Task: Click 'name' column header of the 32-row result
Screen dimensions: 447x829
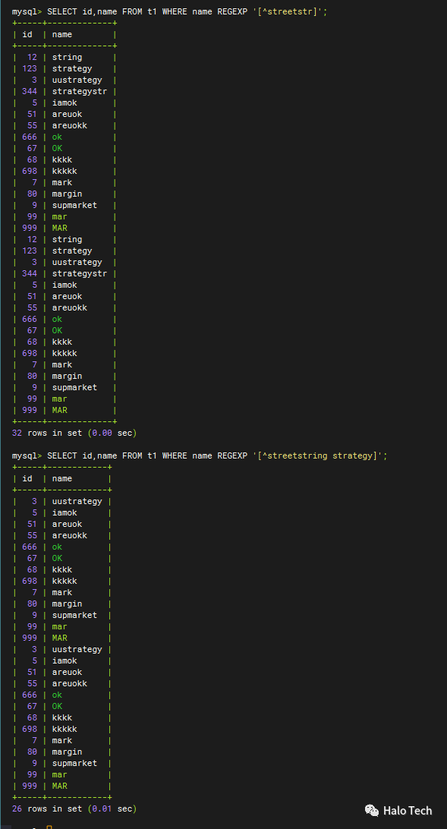Action: click(61, 34)
